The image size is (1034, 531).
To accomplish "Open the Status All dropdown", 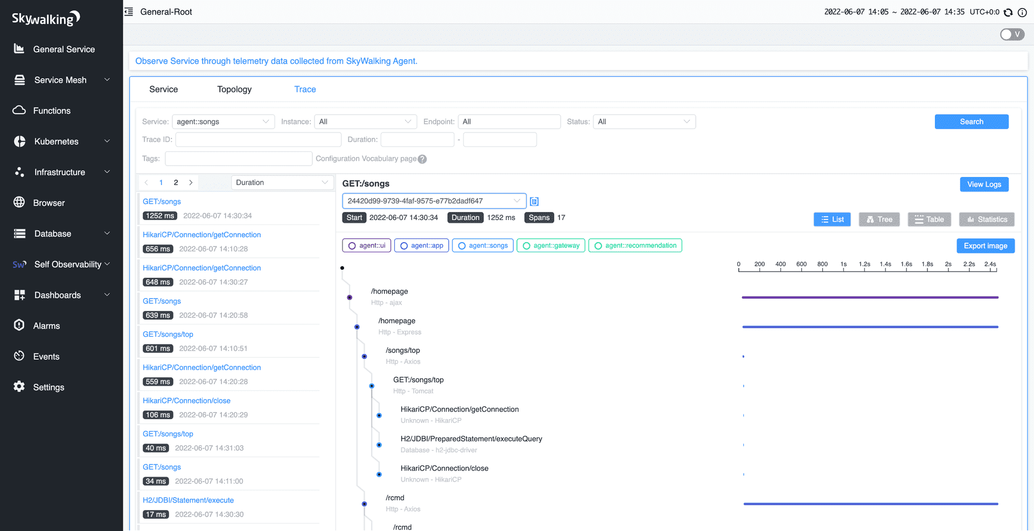I will click(x=644, y=122).
